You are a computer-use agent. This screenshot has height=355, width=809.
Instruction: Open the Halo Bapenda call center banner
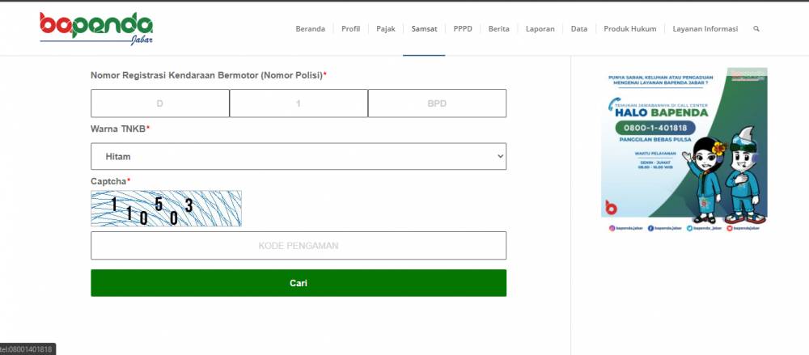(x=684, y=150)
